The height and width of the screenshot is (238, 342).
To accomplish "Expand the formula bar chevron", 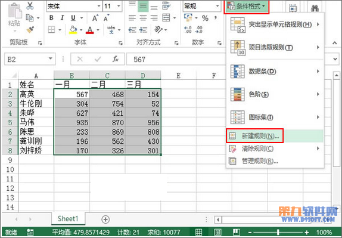I will click(x=335, y=59).
